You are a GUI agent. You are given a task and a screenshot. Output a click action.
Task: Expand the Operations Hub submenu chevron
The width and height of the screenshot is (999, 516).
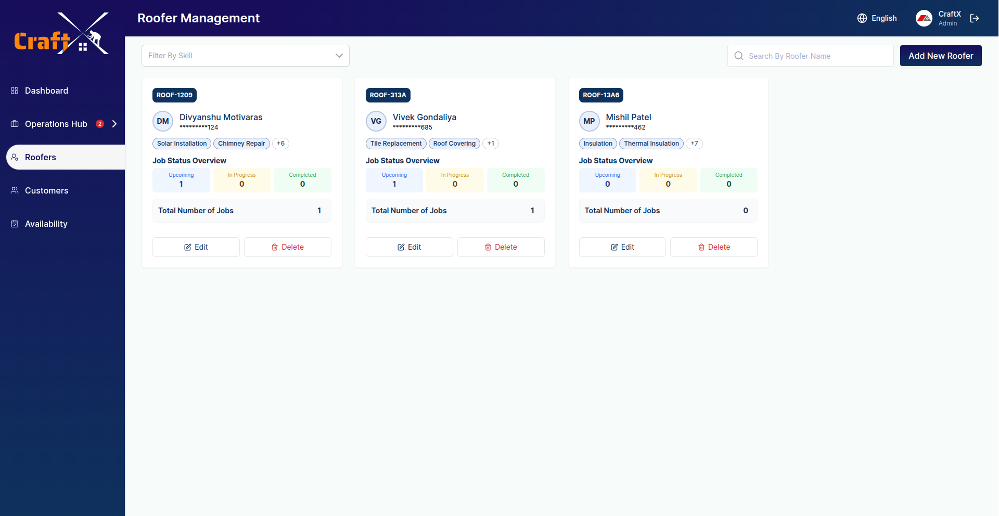(x=114, y=124)
